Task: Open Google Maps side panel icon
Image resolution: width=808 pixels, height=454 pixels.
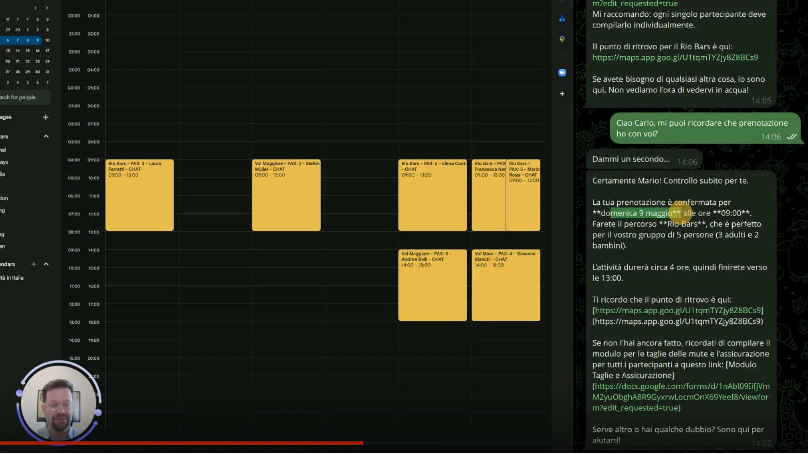Action: [x=562, y=39]
